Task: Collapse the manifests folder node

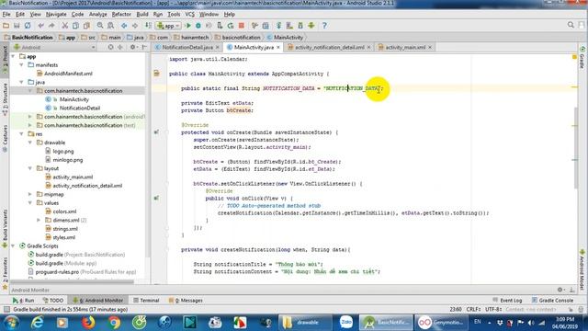Action: tap(21, 65)
